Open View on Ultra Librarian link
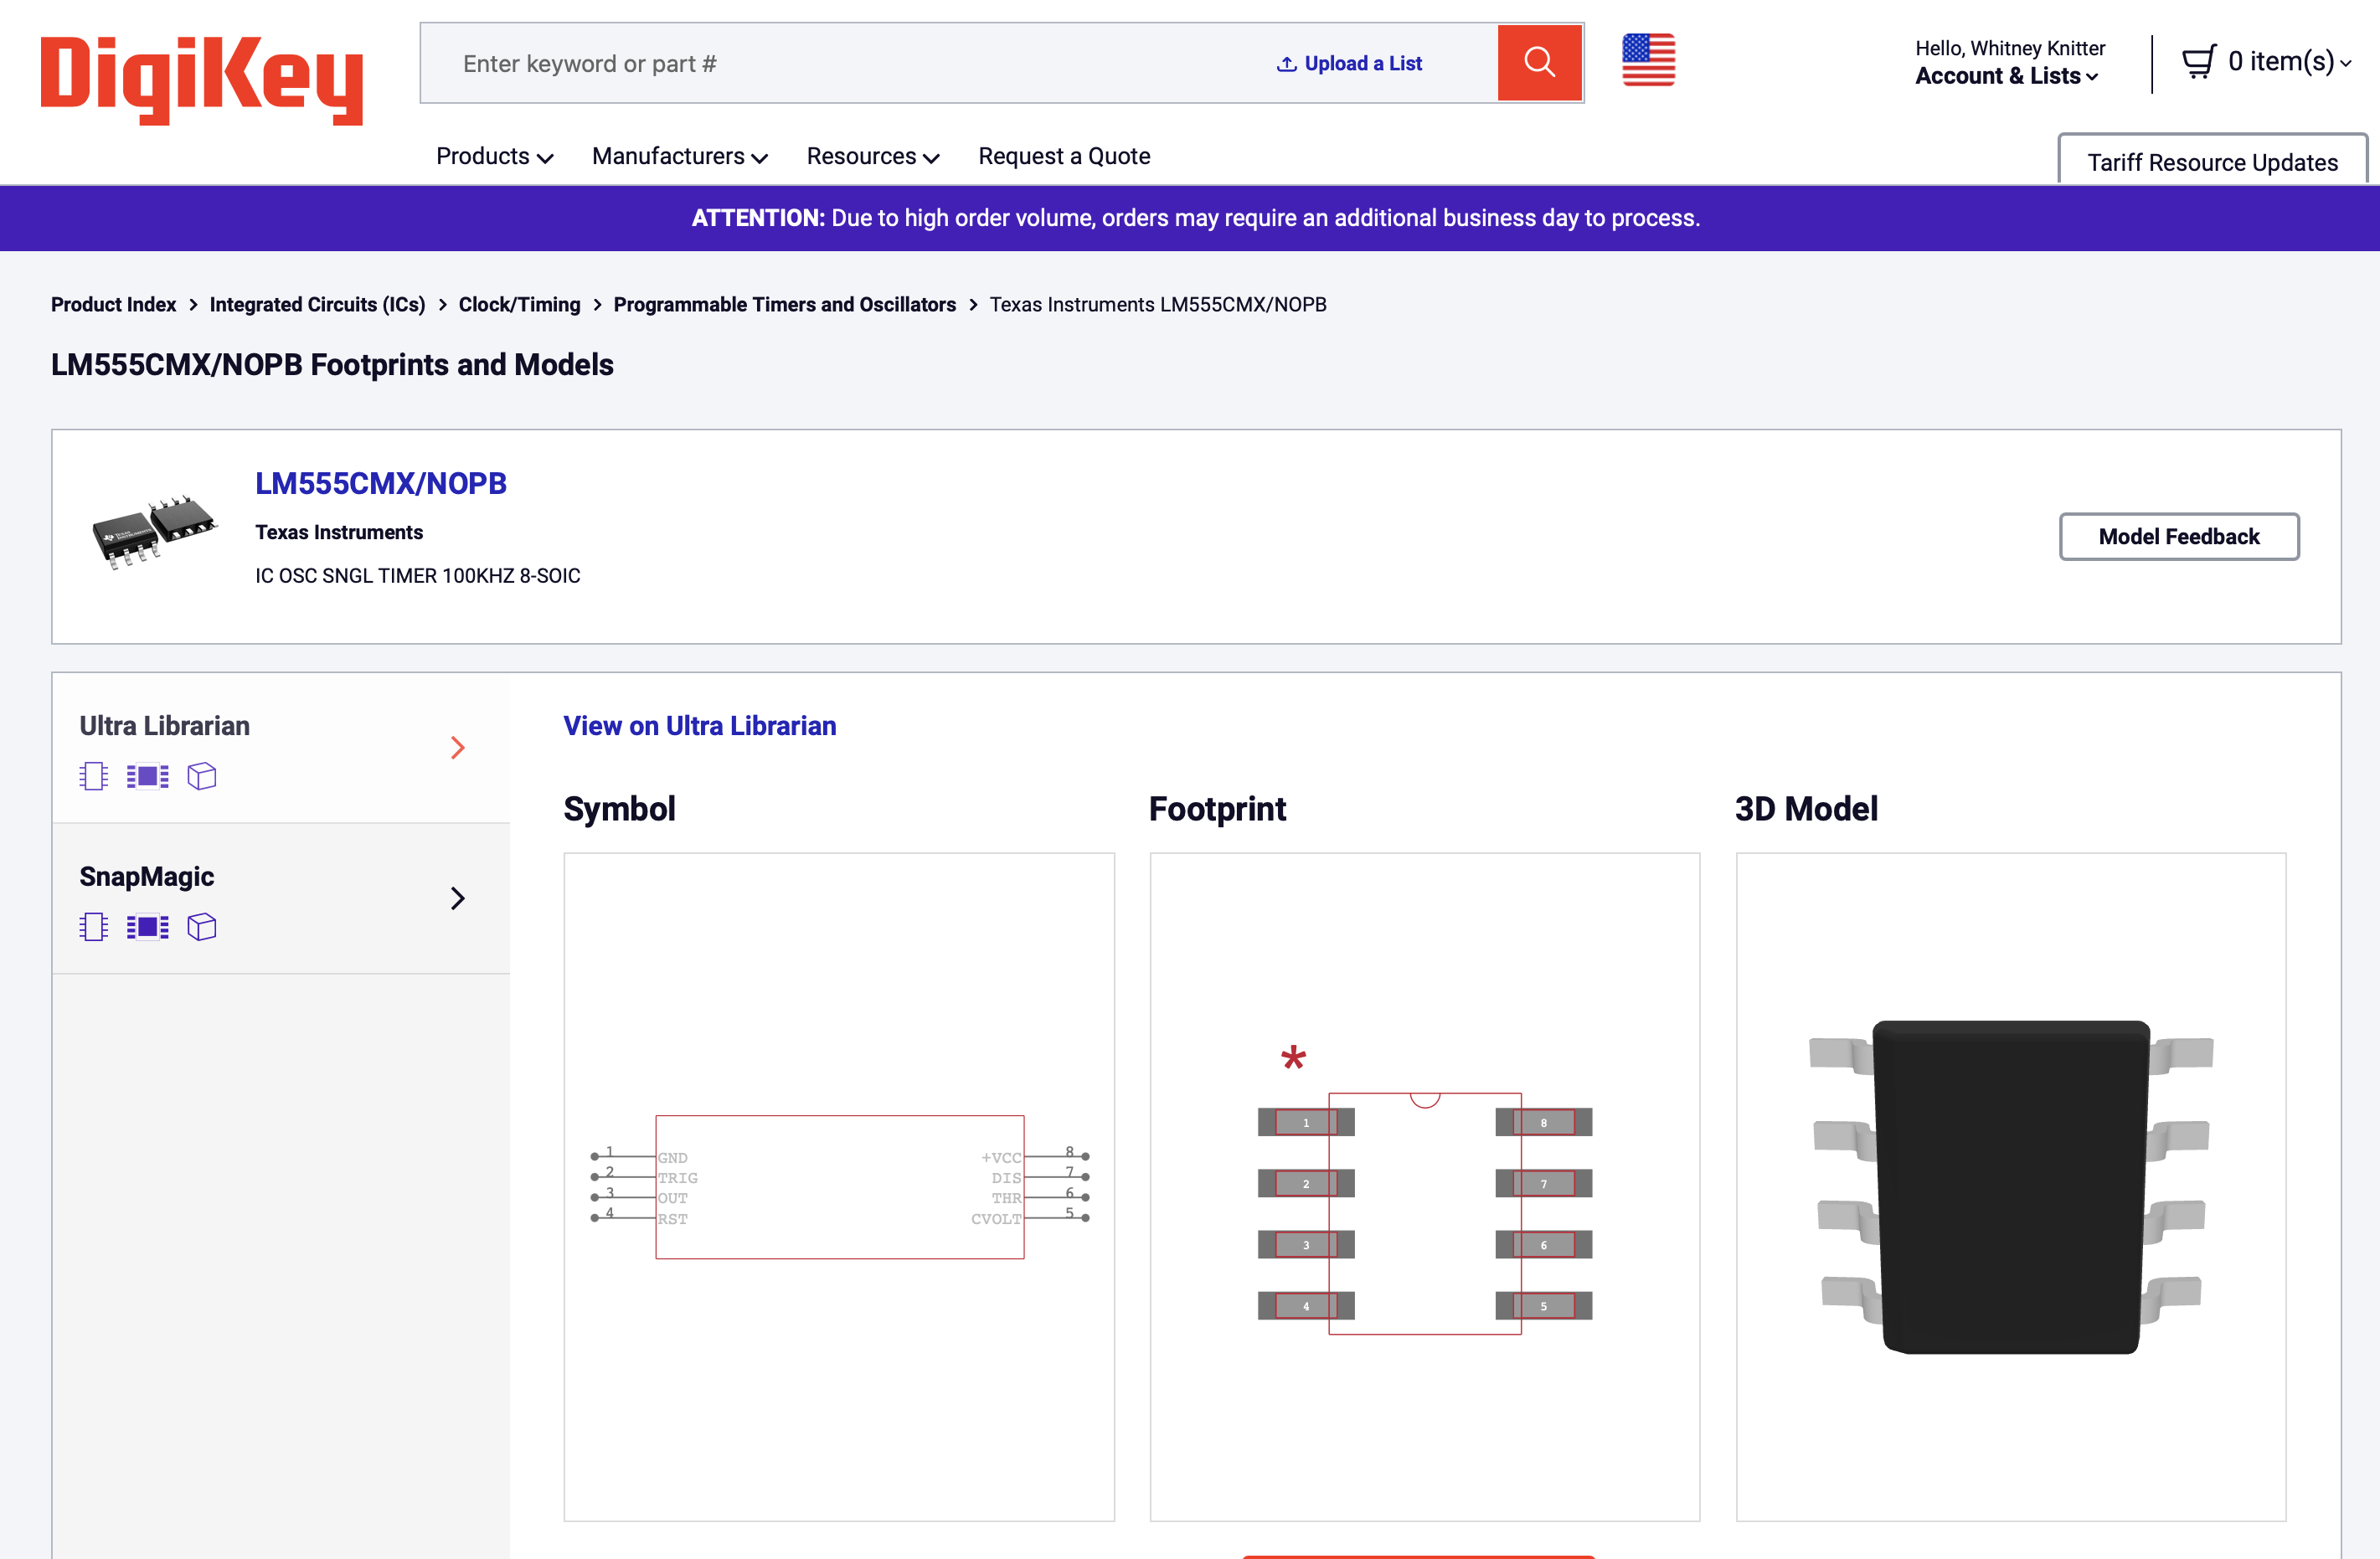This screenshot has width=2380, height=1559. point(700,726)
